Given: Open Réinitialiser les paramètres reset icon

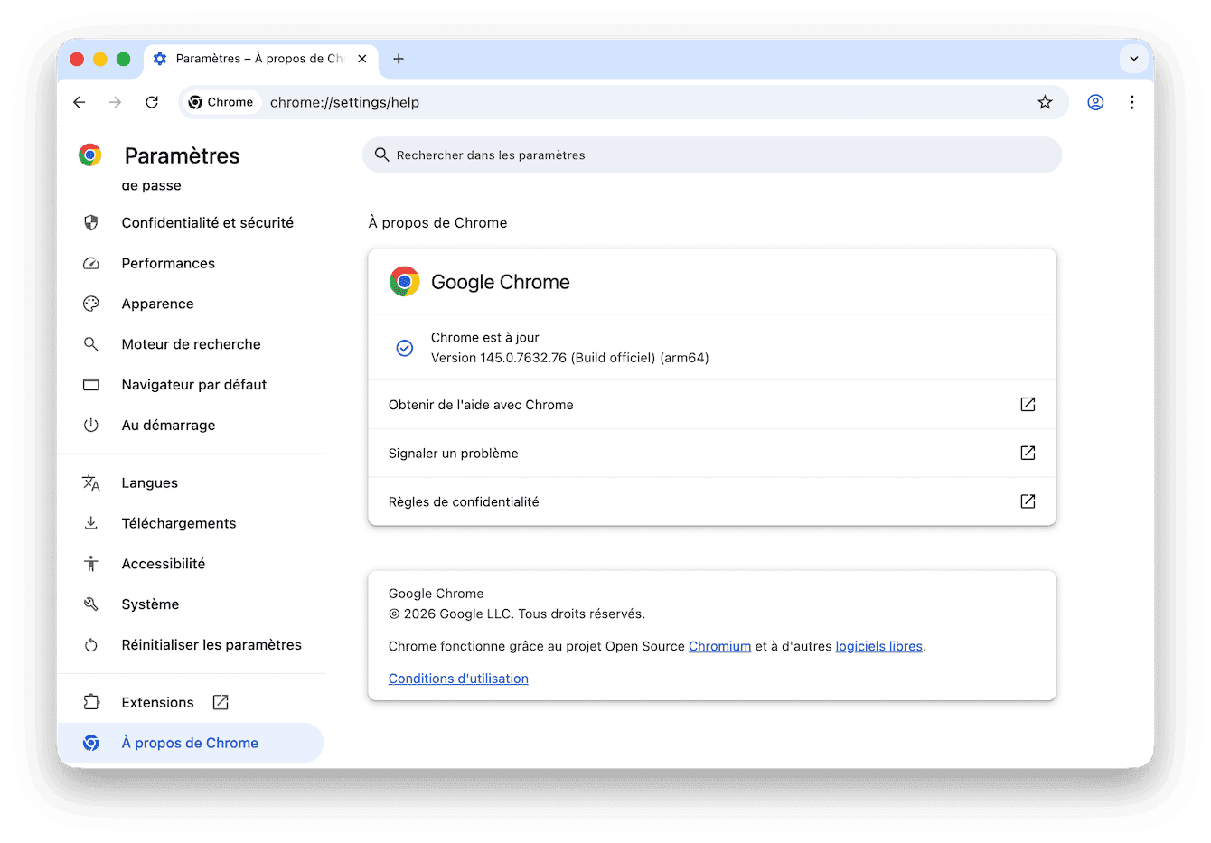Looking at the screenshot, I should point(91,644).
